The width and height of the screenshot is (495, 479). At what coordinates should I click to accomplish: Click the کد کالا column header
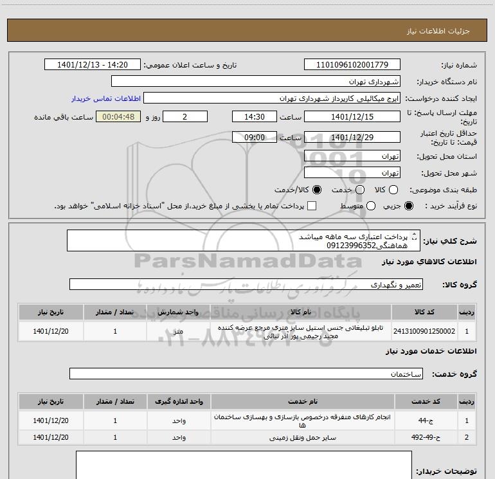pyautogui.click(x=424, y=312)
